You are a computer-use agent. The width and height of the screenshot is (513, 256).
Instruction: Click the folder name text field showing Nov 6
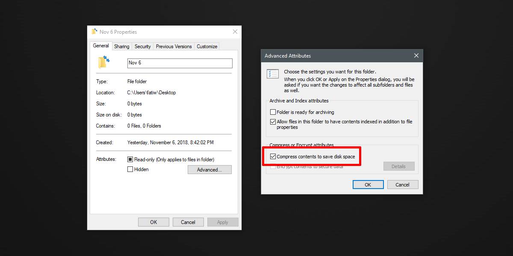(x=180, y=63)
